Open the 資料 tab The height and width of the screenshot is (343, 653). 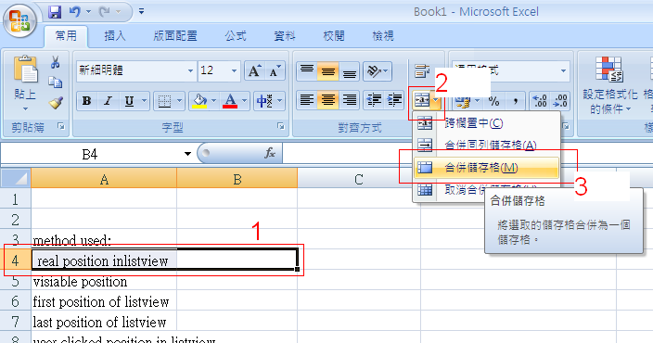click(x=285, y=36)
